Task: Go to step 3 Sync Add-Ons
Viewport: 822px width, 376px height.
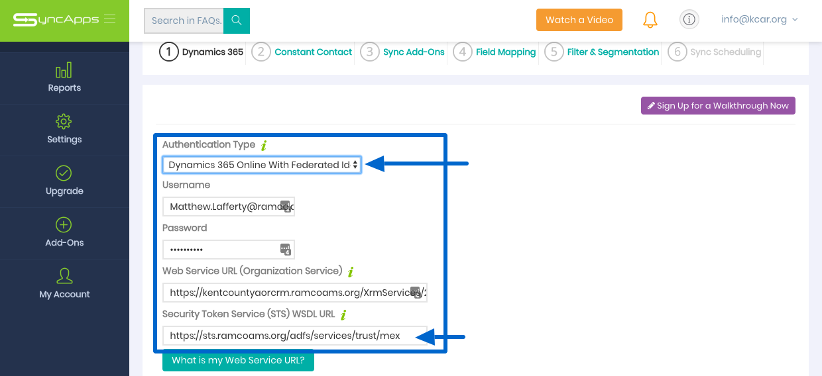Action: [402, 52]
